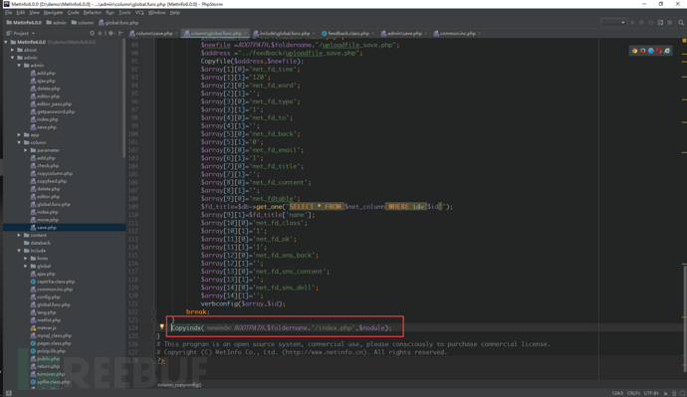Screen dimensions: 687x397
Task: Open the Navigate menu
Action: click(x=53, y=13)
